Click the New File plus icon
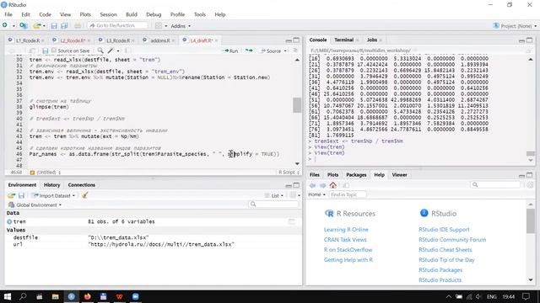 (x=5, y=25)
